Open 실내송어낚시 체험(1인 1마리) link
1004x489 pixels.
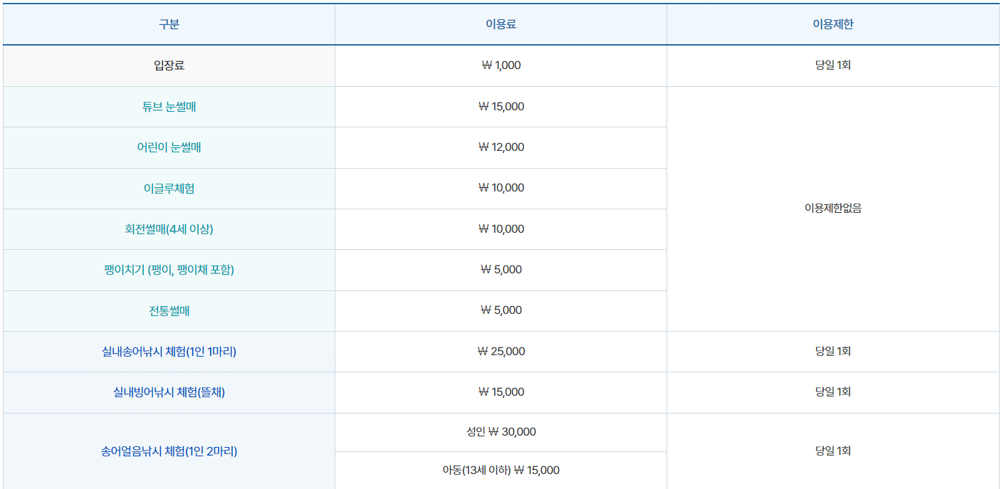(167, 351)
